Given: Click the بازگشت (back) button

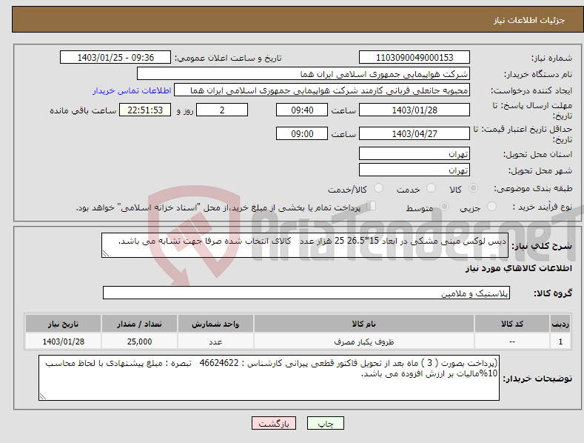Looking at the screenshot, I should click(x=274, y=423).
